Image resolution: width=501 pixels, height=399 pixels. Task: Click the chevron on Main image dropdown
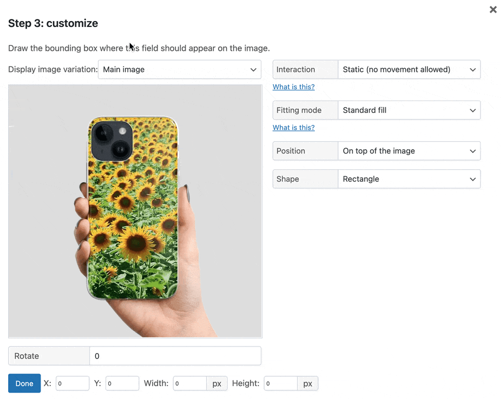pos(253,70)
